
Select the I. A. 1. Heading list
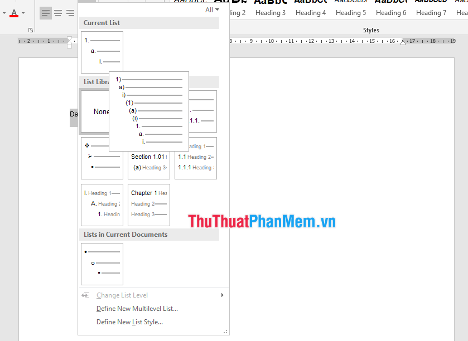point(102,204)
